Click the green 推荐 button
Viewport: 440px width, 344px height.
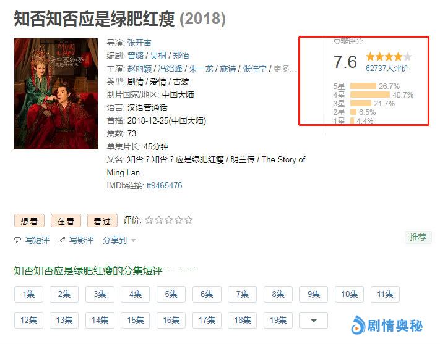coord(418,237)
